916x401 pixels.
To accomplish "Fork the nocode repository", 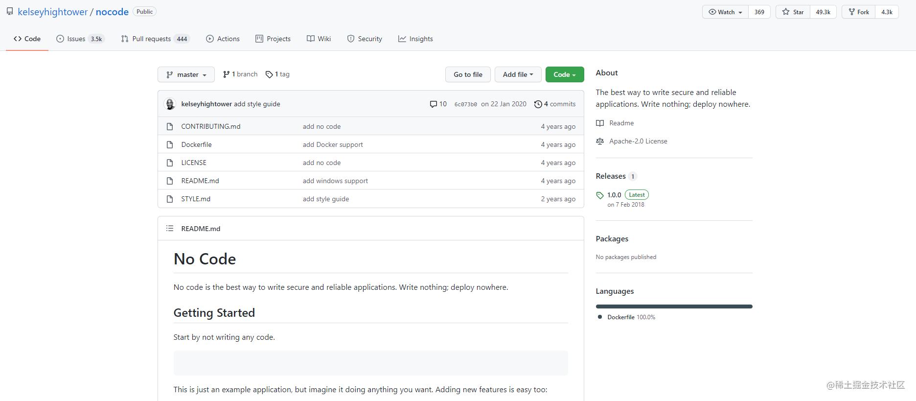I will pos(859,12).
